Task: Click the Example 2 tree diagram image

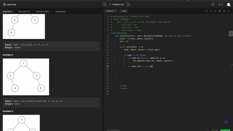Action: (26, 77)
